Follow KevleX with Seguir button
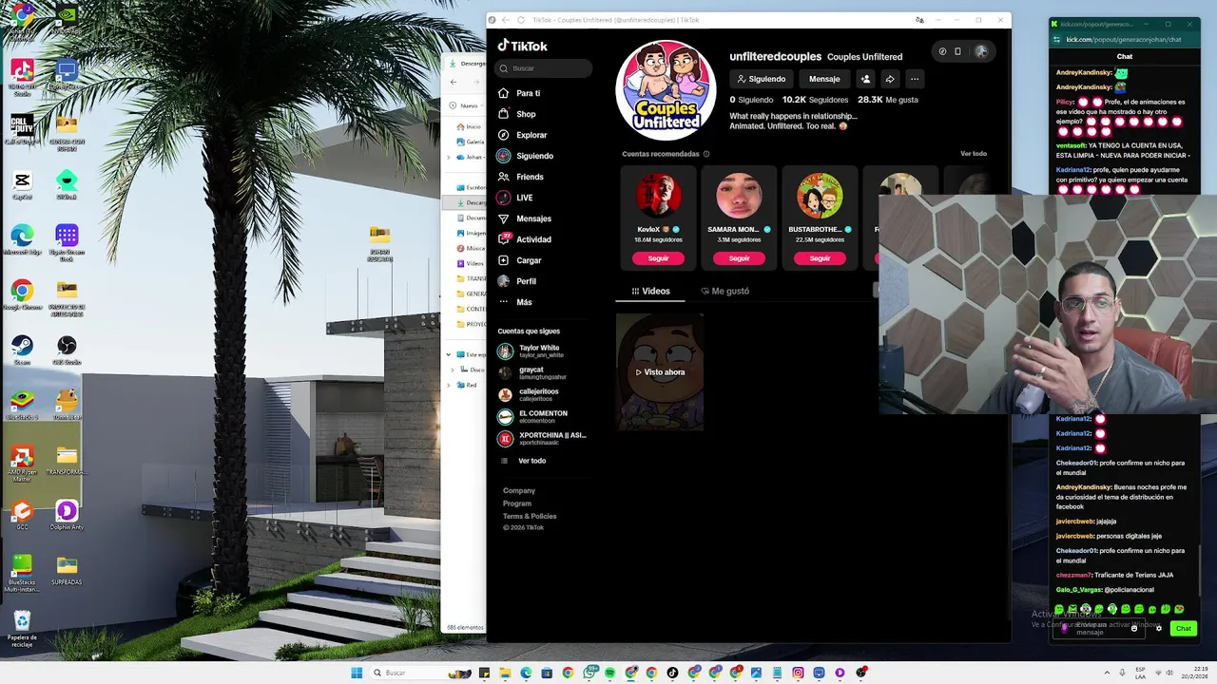Viewport: 1217px width, 684px height. (659, 258)
